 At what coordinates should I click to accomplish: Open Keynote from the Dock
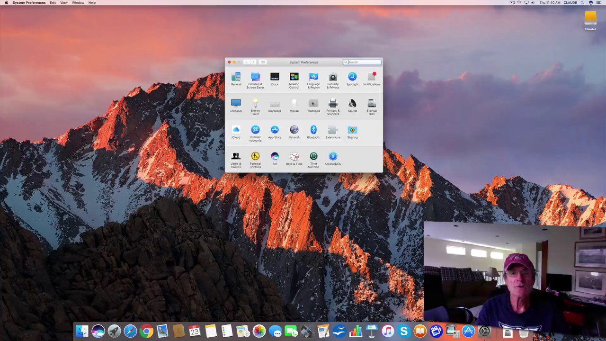point(372,331)
